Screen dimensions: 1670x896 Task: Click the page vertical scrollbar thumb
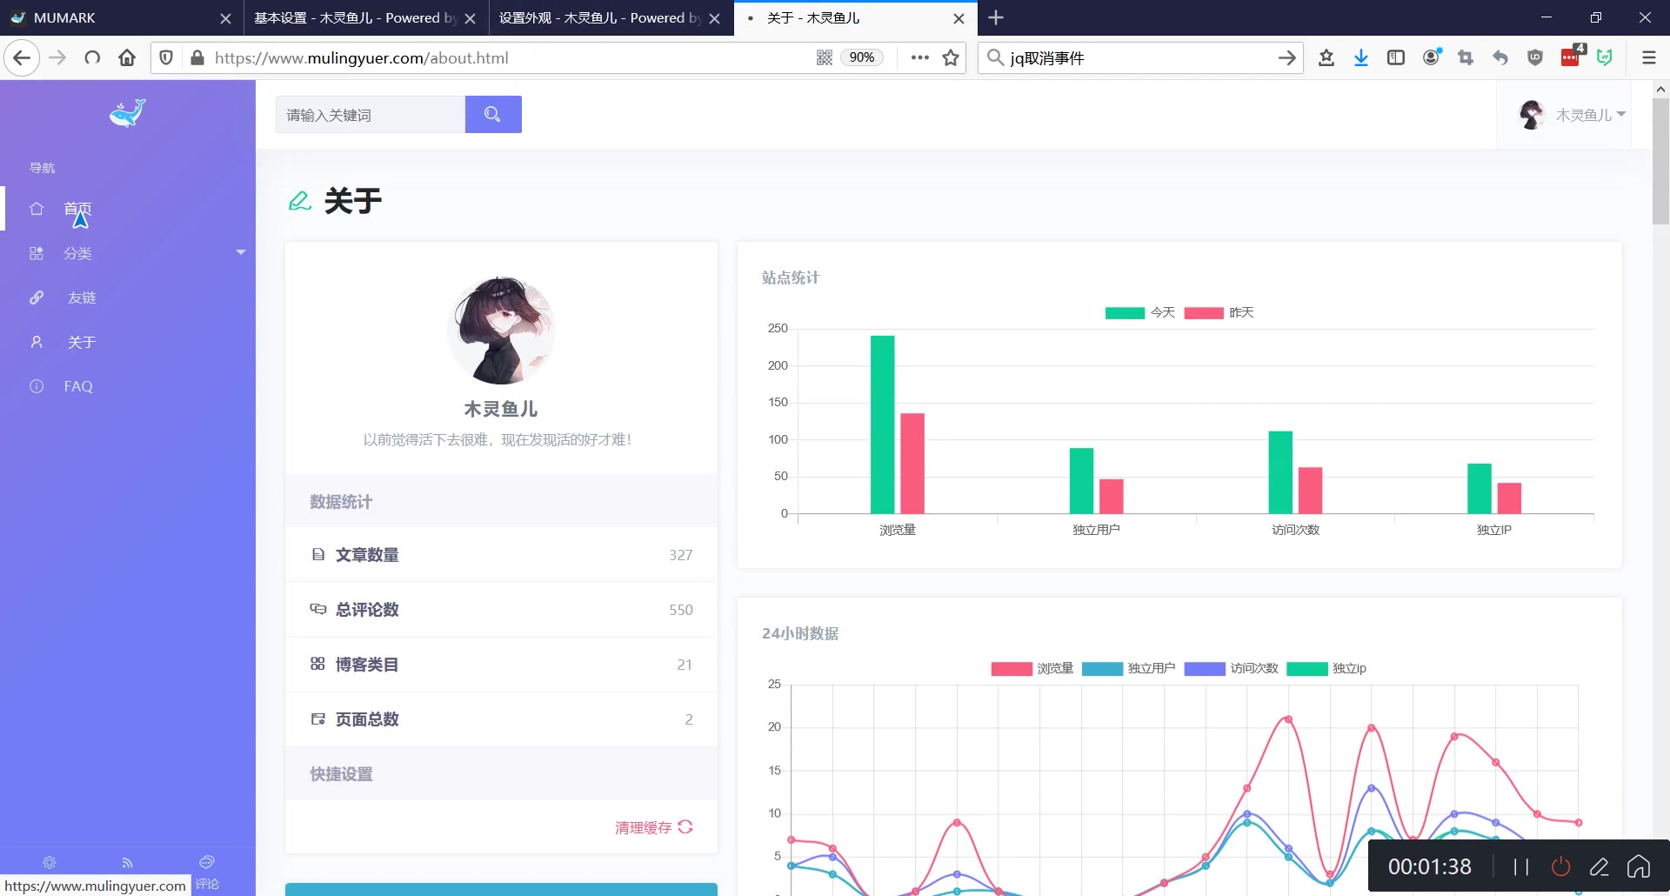click(1660, 161)
